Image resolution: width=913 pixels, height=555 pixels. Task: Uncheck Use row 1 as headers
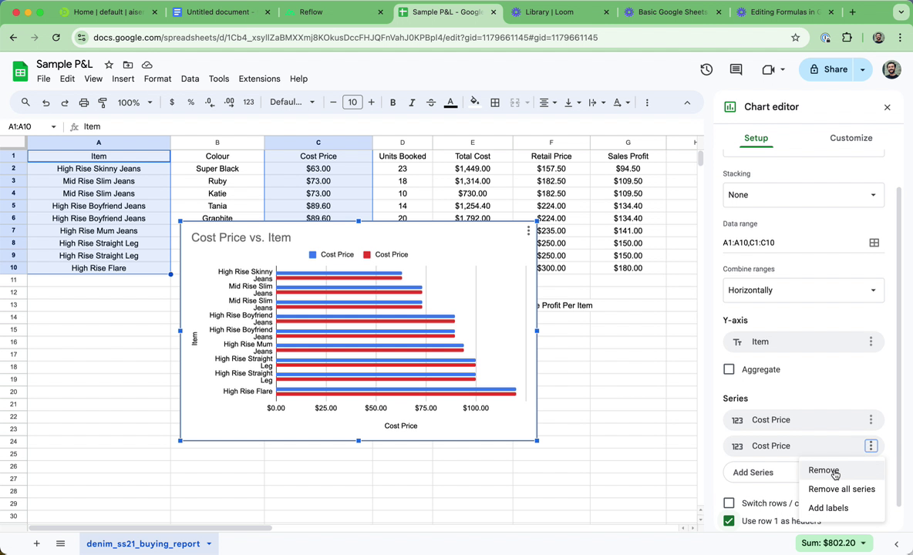[729, 521]
